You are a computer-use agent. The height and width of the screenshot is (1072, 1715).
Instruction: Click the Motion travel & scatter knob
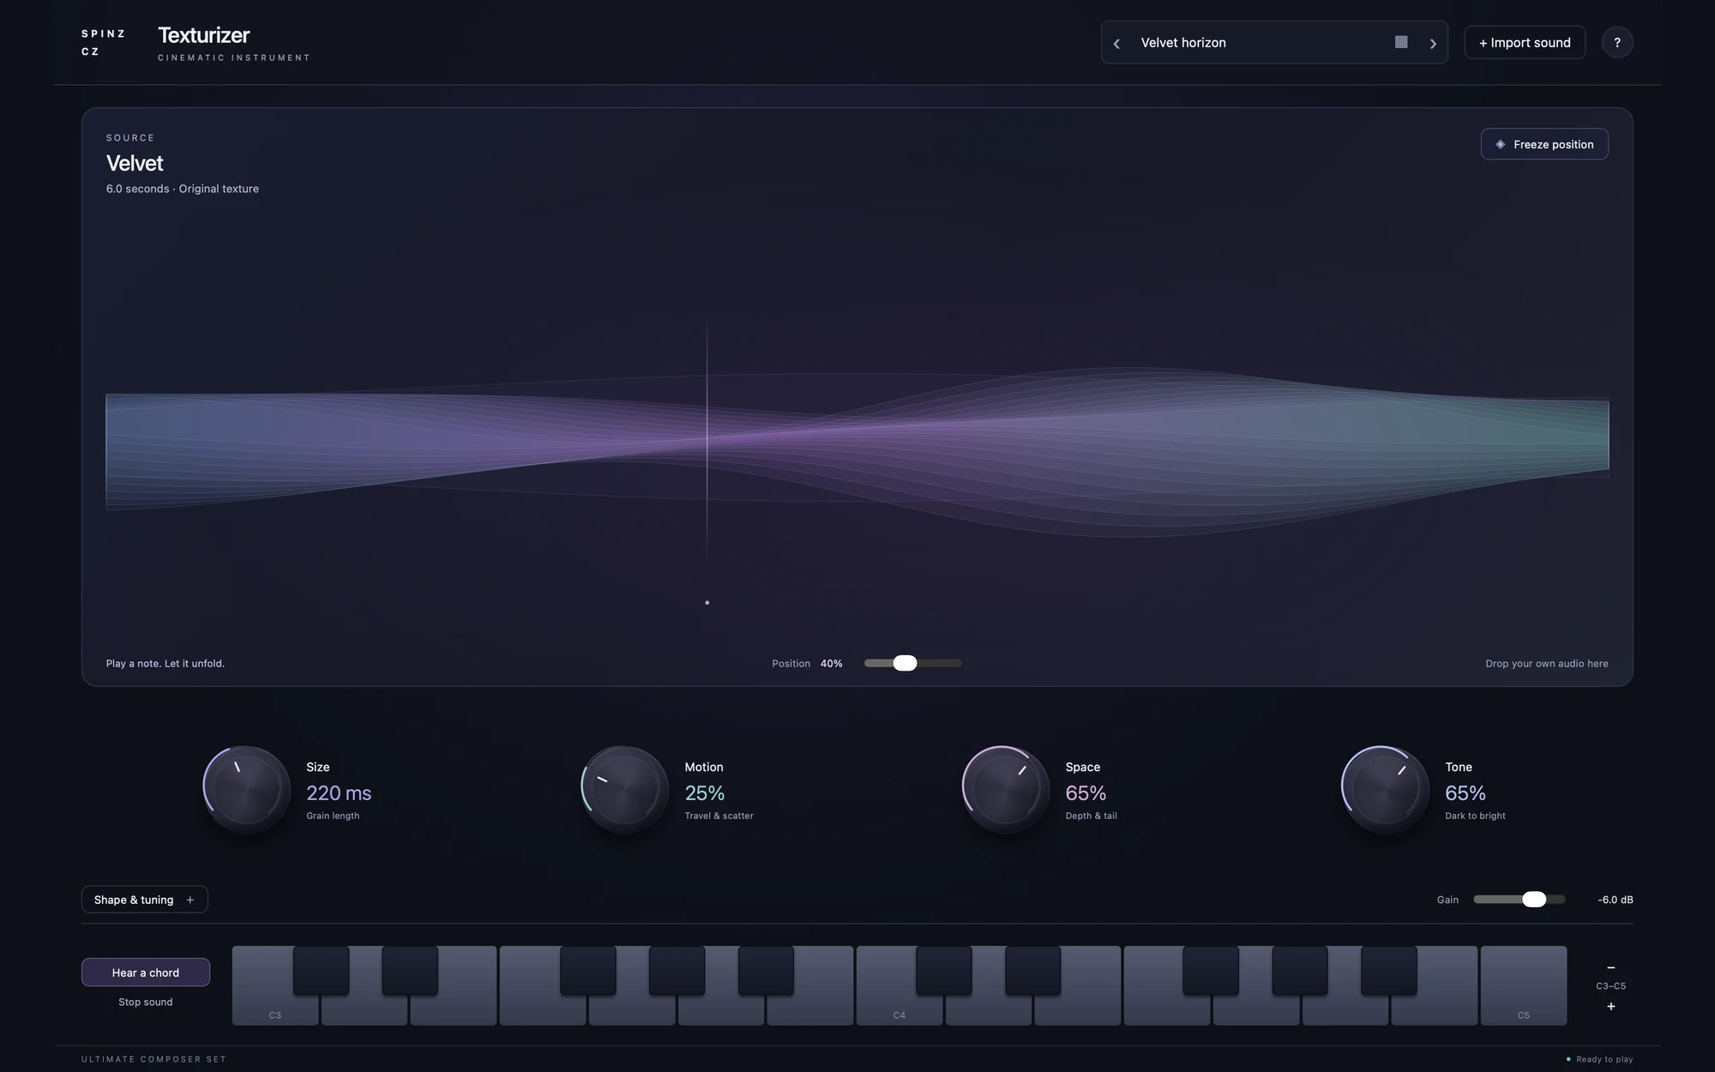coord(624,788)
